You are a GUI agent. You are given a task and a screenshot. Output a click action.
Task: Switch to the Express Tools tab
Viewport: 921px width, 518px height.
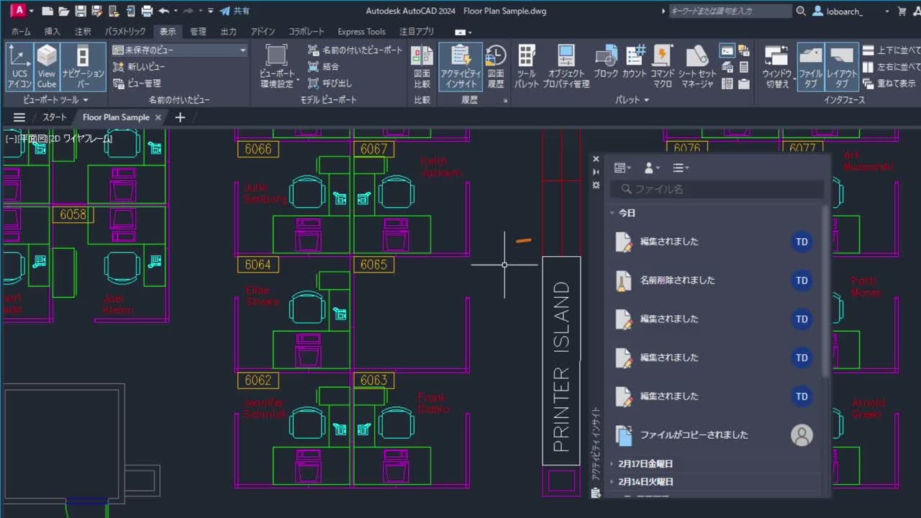[x=361, y=32]
